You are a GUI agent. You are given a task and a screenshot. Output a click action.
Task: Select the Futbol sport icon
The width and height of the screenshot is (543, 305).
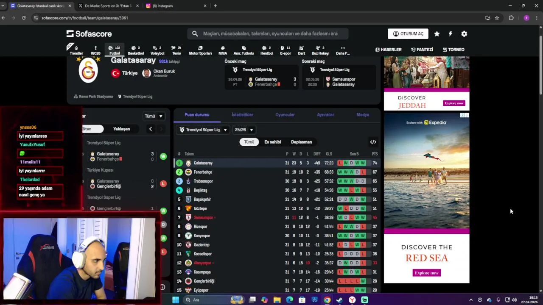(115, 50)
